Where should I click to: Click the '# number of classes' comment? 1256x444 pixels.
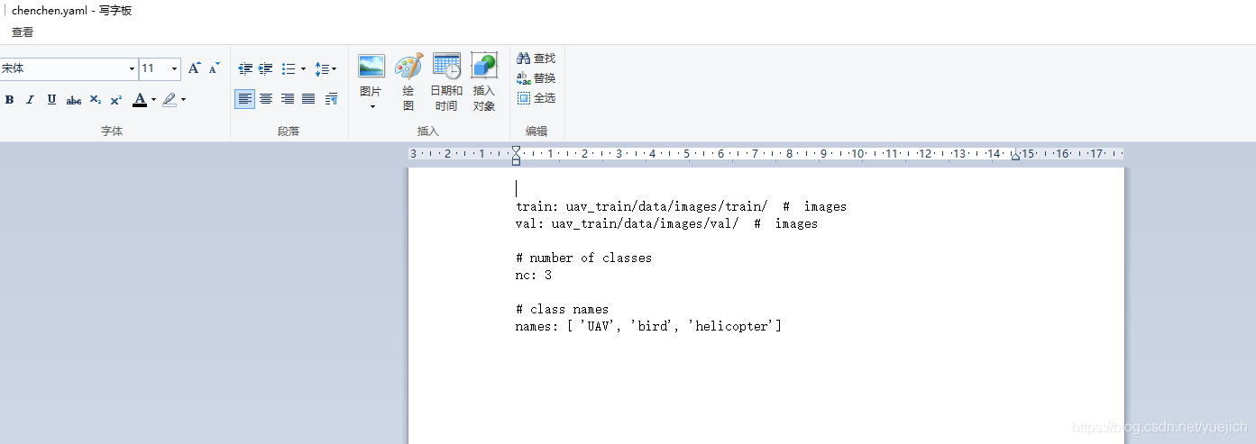tap(583, 258)
